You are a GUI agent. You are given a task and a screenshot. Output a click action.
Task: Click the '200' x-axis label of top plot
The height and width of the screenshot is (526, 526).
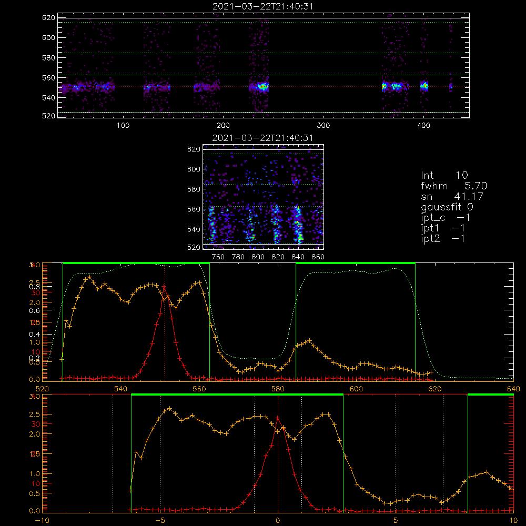pos(223,126)
